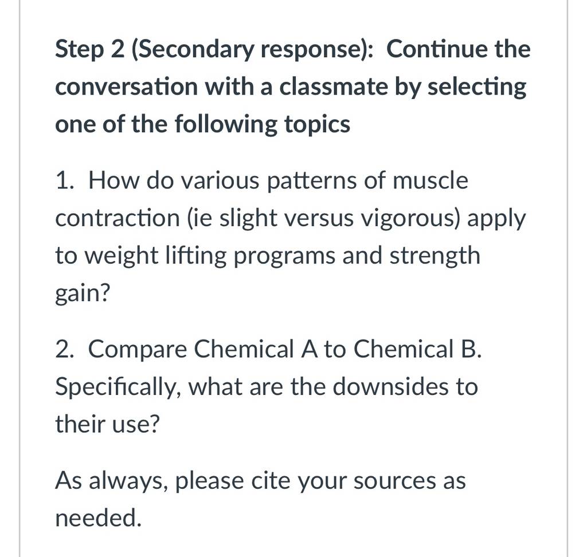
Task: Click the text 'their use?'
Action: coord(107,424)
